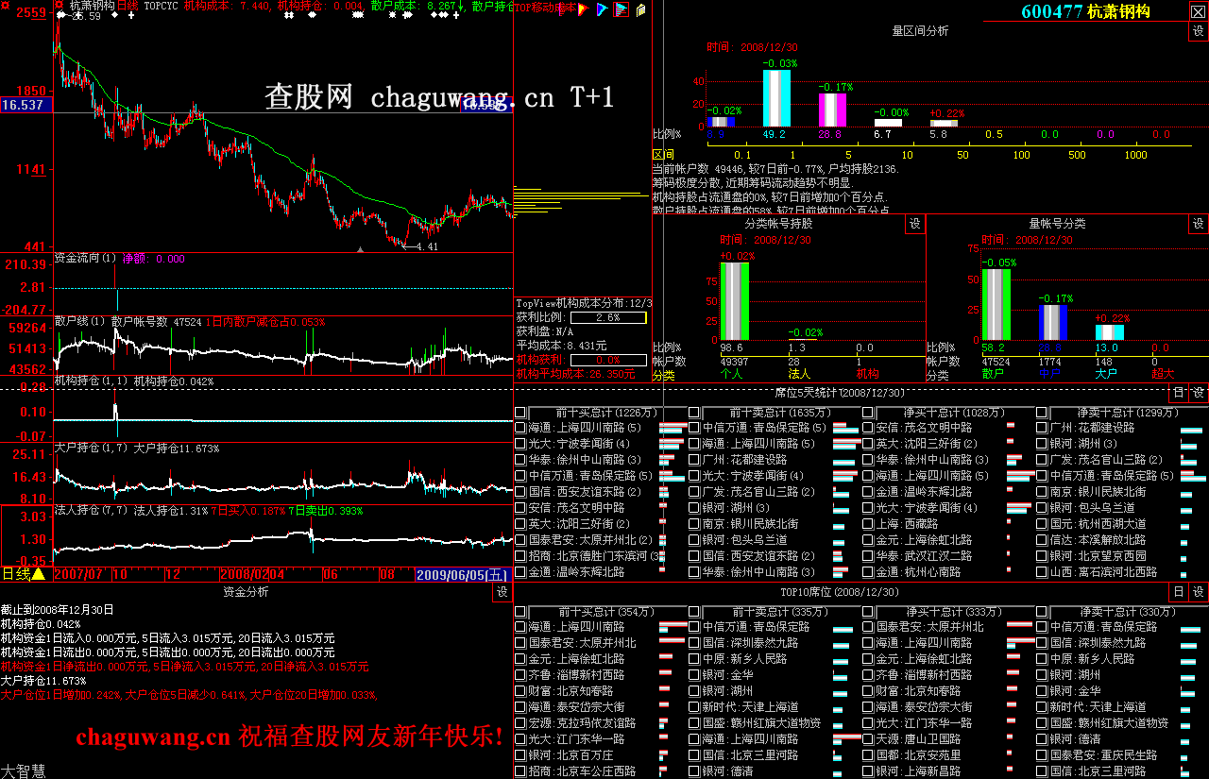The height and width of the screenshot is (779, 1209).
Task: Open 设 settings for 量区间分析 panel
Action: pos(1198,31)
